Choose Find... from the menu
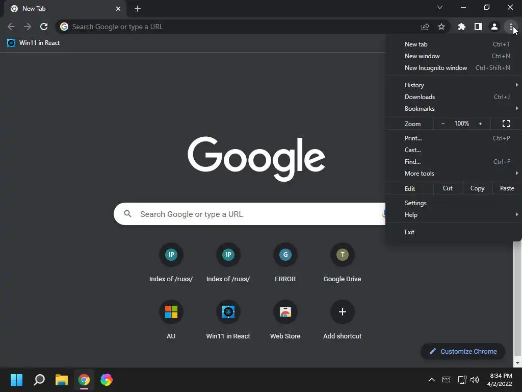Viewport: 522px width, 392px height. pos(453,162)
